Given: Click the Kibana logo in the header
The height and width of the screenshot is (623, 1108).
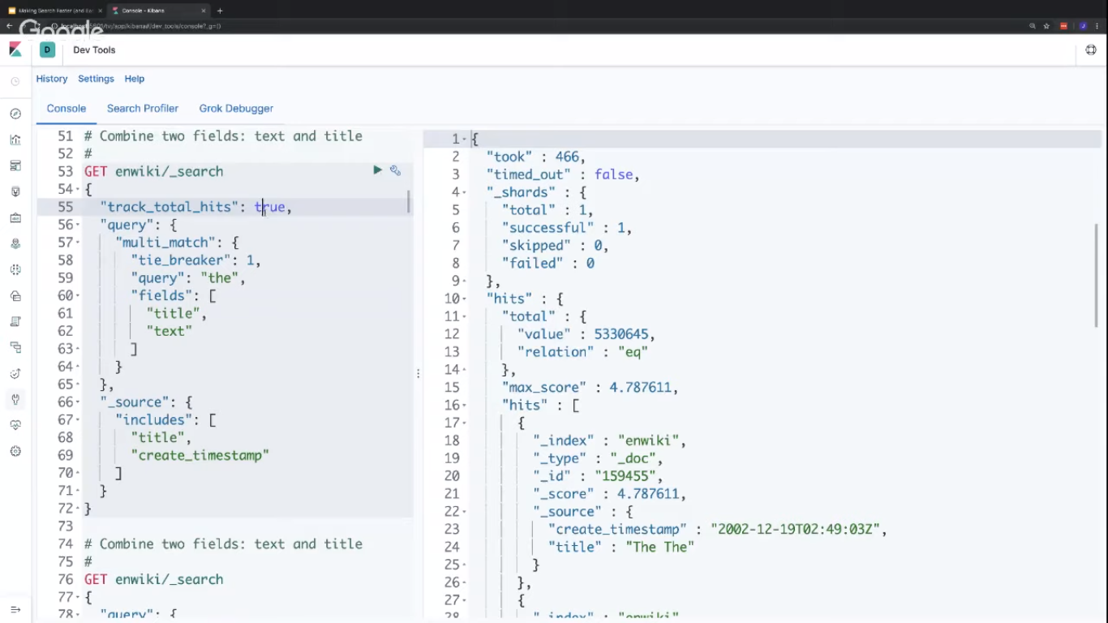Looking at the screenshot, I should click(x=15, y=50).
